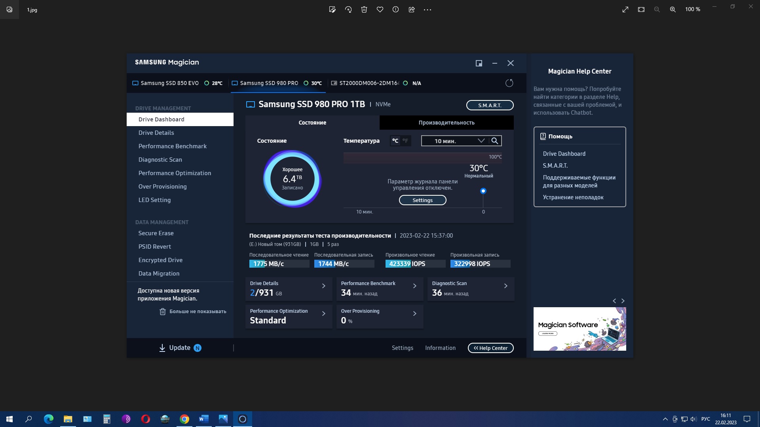Collapse panel with Help Center button
This screenshot has height=427, width=760.
click(490, 348)
